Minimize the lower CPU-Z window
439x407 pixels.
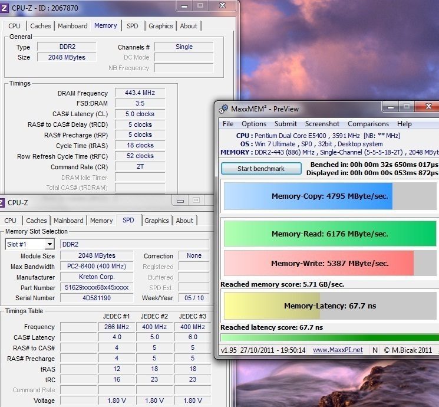coord(180,201)
